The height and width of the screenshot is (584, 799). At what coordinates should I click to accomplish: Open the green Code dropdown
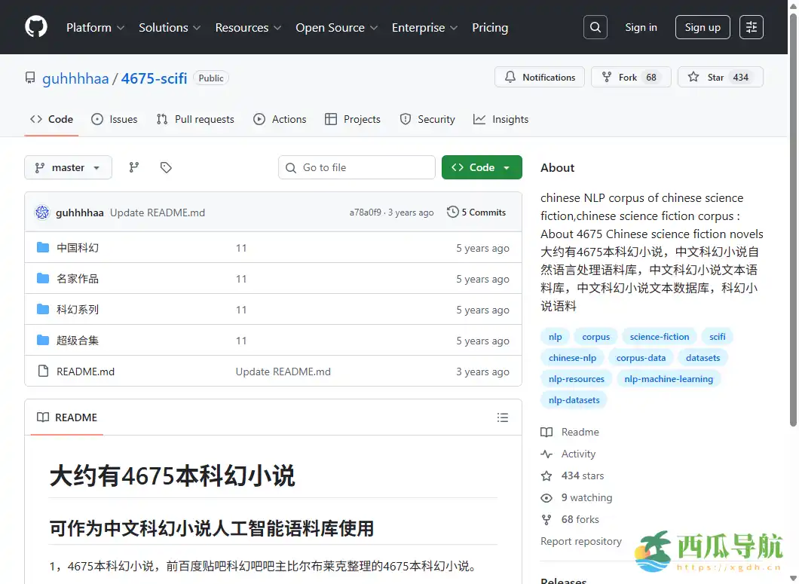coord(482,167)
